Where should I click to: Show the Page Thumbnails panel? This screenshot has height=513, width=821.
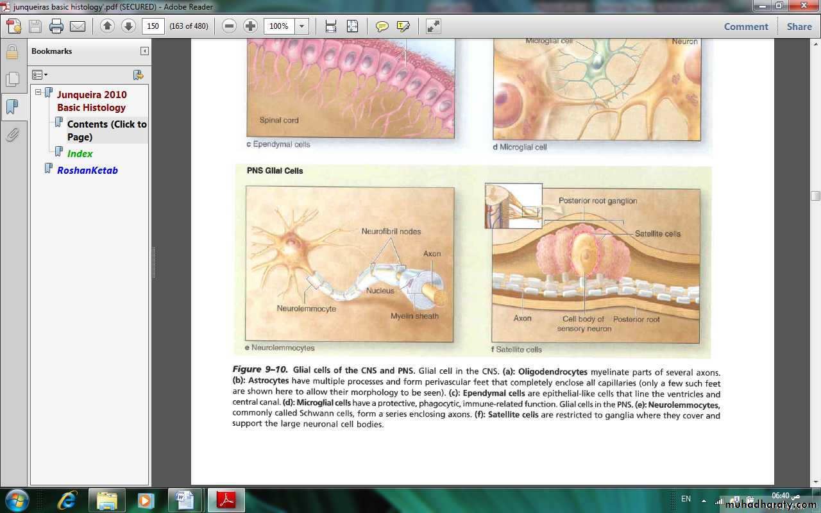coord(12,79)
